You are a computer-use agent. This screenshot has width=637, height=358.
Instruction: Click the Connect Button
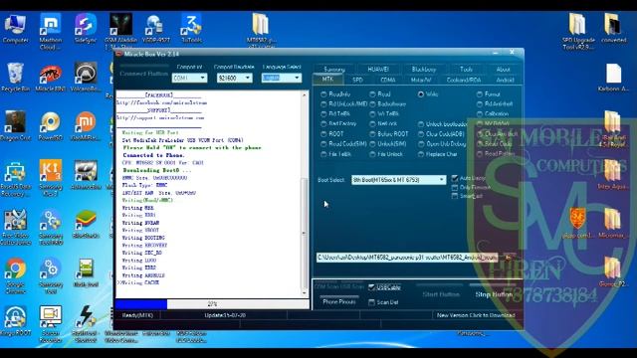click(144, 74)
